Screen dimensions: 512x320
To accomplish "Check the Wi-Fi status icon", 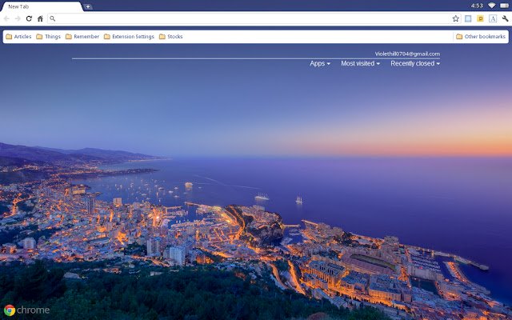I will coord(491,6).
